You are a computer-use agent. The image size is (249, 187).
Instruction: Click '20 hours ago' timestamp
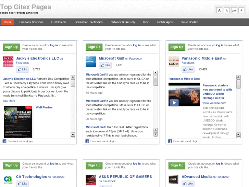tap(94, 119)
